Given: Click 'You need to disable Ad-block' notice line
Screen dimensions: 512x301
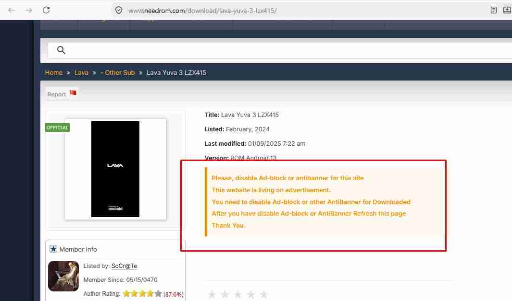Looking at the screenshot, I should pyautogui.click(x=311, y=202).
